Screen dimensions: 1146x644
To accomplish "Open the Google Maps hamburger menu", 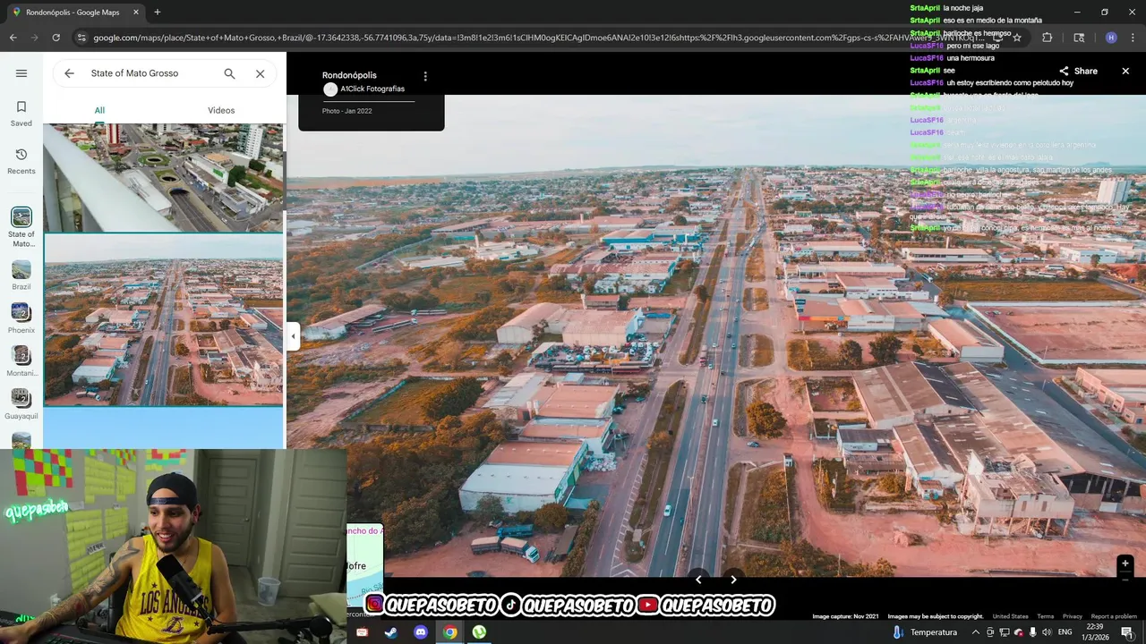I will click(21, 73).
